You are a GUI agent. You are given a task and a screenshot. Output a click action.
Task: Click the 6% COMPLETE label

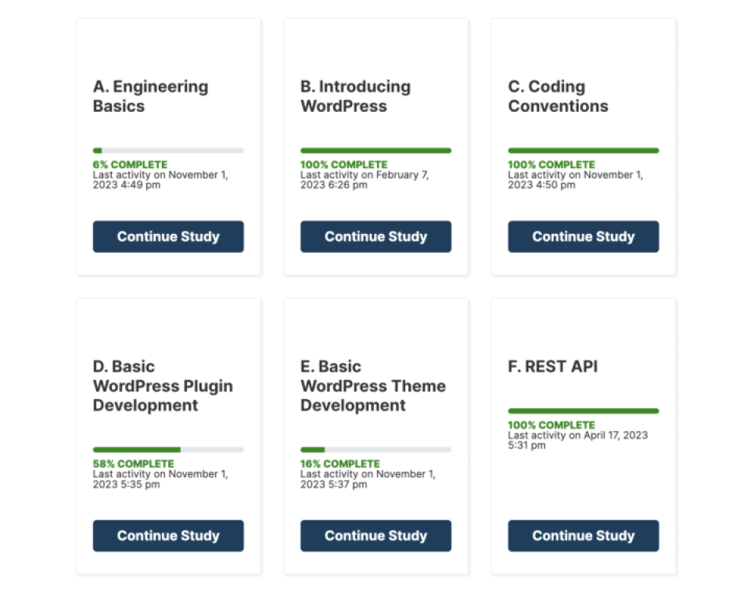pyautogui.click(x=131, y=164)
